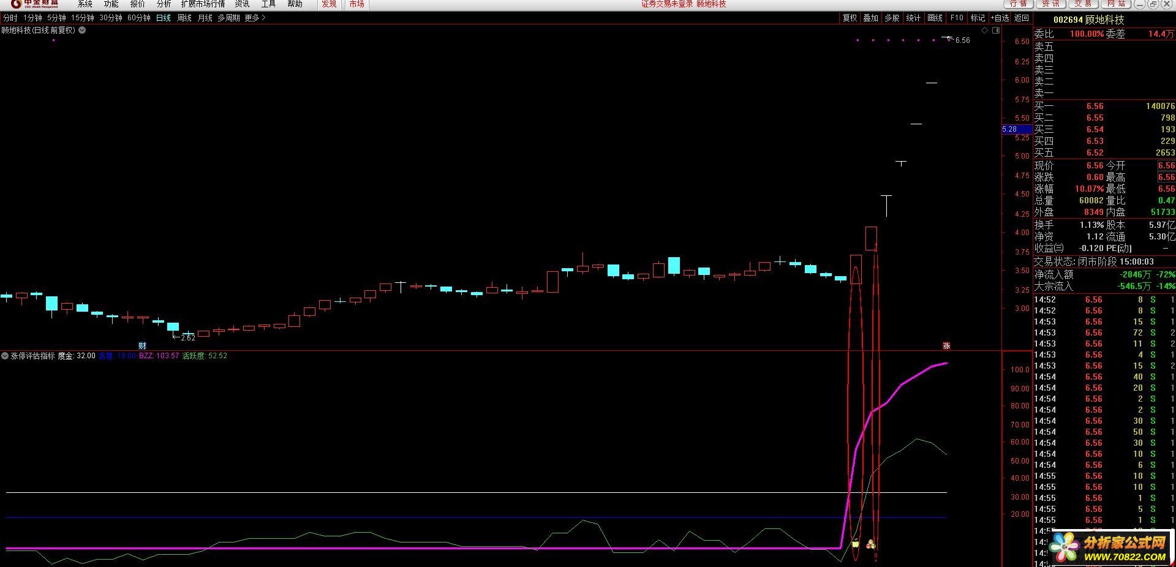Open the 多周期 multi-period view

228,18
